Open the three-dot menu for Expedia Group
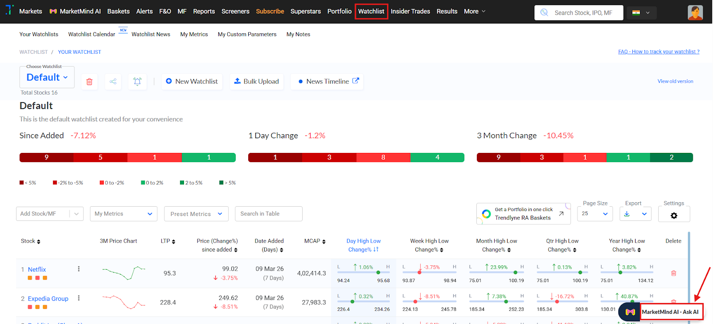The width and height of the screenshot is (713, 324). [x=79, y=298]
